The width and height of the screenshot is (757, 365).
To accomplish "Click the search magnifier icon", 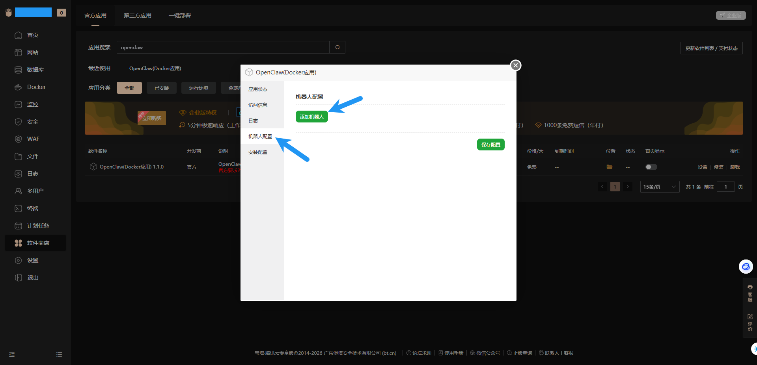I will (337, 47).
